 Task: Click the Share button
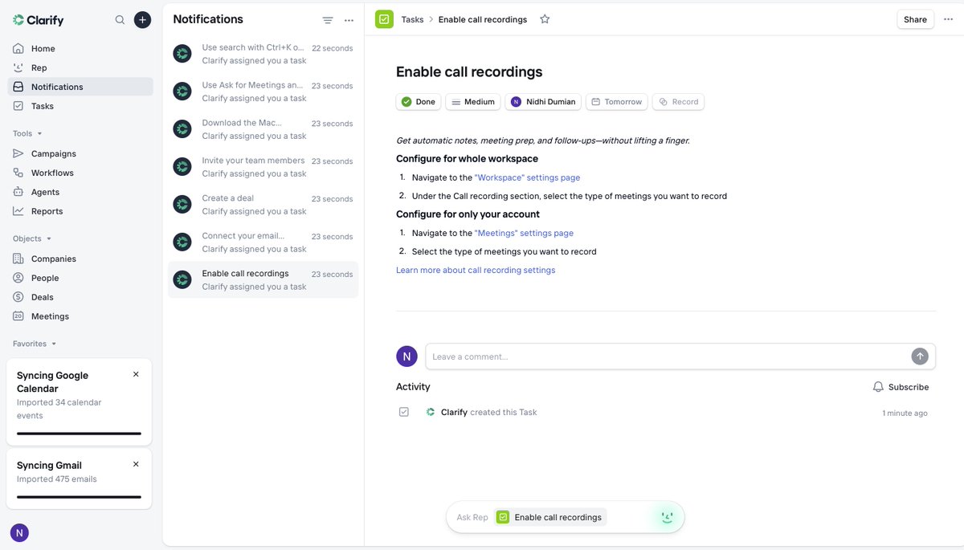(915, 19)
